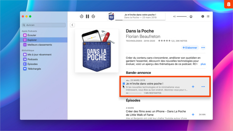Skip back 15 seconds in toolbar

(x=81, y=17)
